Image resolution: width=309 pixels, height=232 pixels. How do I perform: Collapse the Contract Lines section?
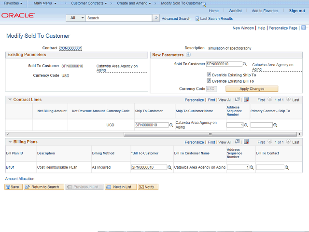[10, 100]
